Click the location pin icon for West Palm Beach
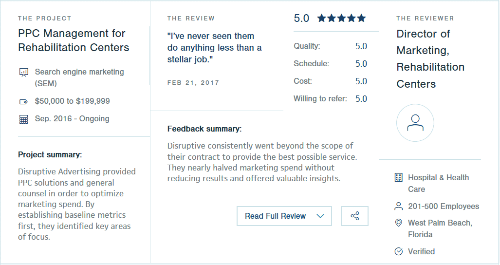The image size is (500, 265). (x=399, y=223)
